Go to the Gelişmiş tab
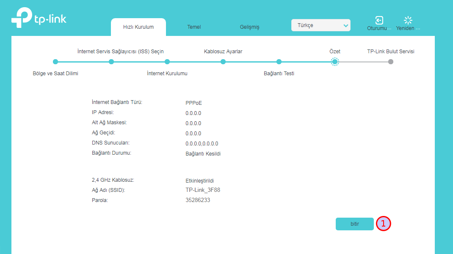The image size is (453, 254). (249, 27)
